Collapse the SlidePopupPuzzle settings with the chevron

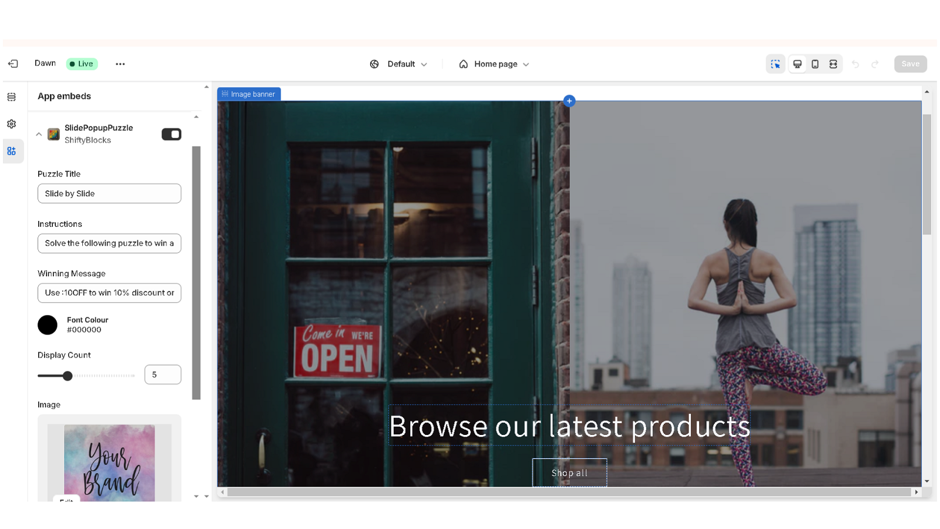point(39,134)
